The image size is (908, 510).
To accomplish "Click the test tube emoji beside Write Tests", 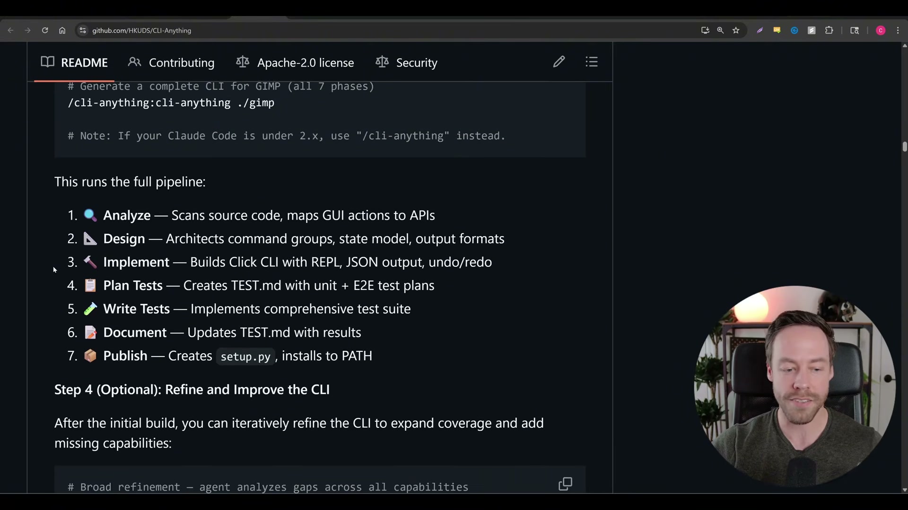I will point(90,309).
